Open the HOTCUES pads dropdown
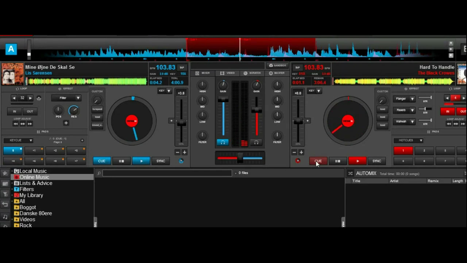This screenshot has height=263, width=467. point(408,140)
